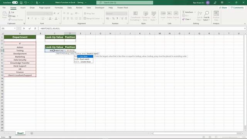The height and width of the screenshot is (139, 247).
Task: Add a new sheet with plus icon
Action: point(32,133)
